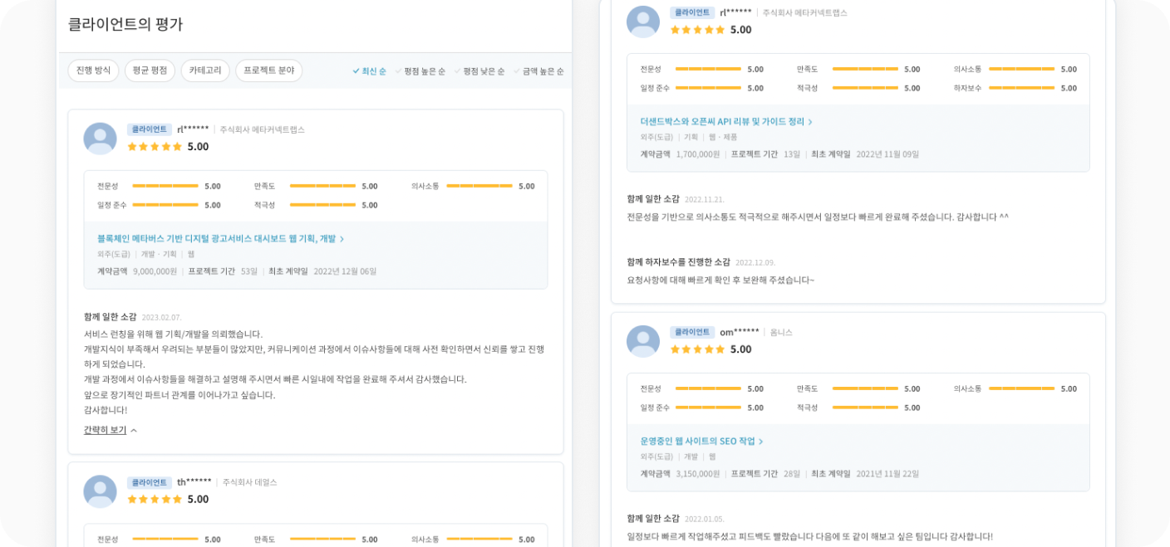
Task: Click the 평균 평점 filter chip
Action: click(x=149, y=71)
